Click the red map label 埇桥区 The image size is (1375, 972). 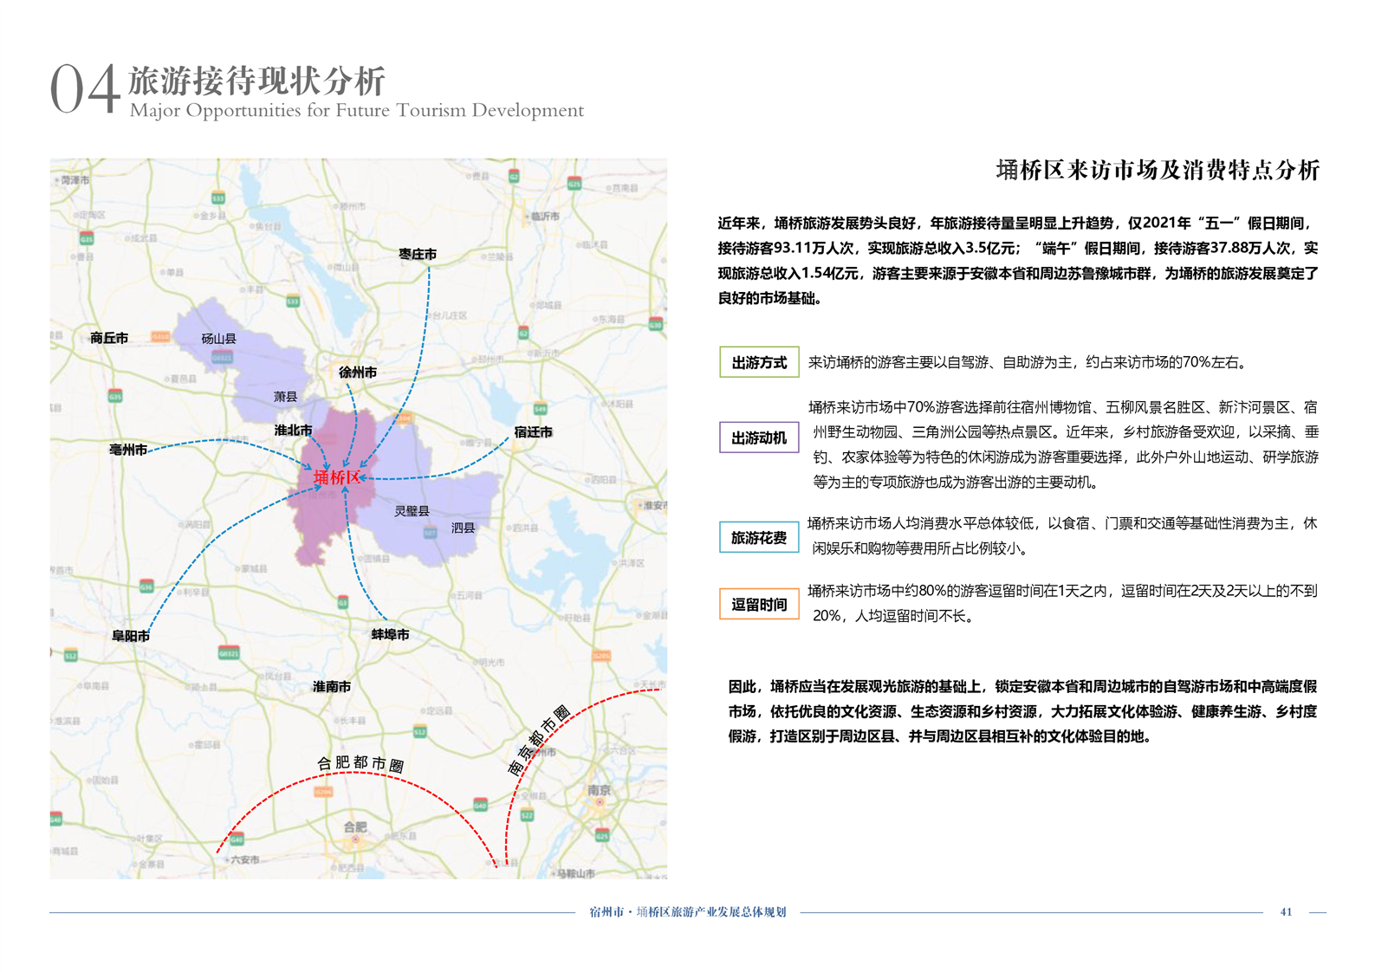[336, 476]
